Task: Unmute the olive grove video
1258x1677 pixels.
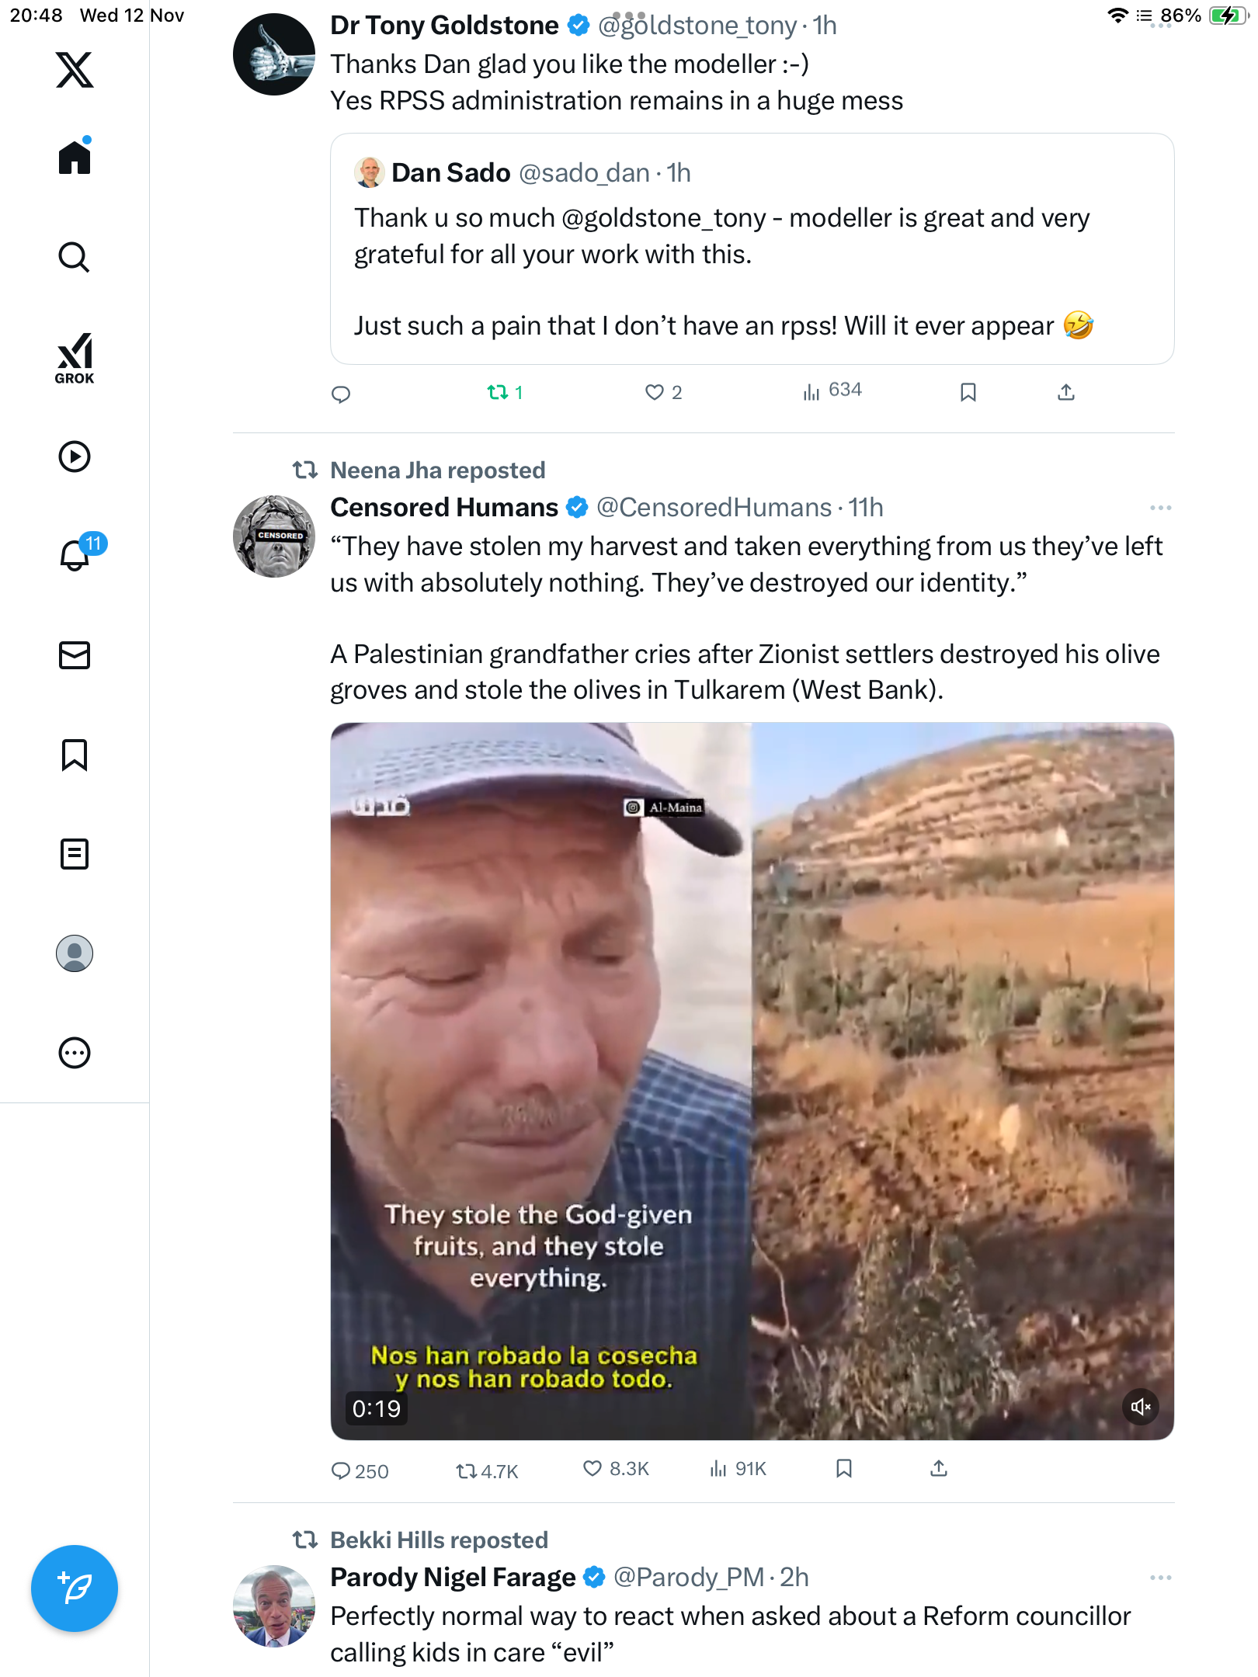Action: tap(1141, 1407)
